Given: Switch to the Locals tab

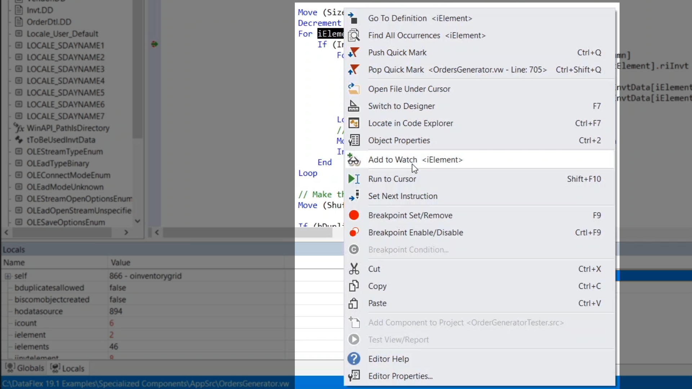Looking at the screenshot, I should [68, 368].
